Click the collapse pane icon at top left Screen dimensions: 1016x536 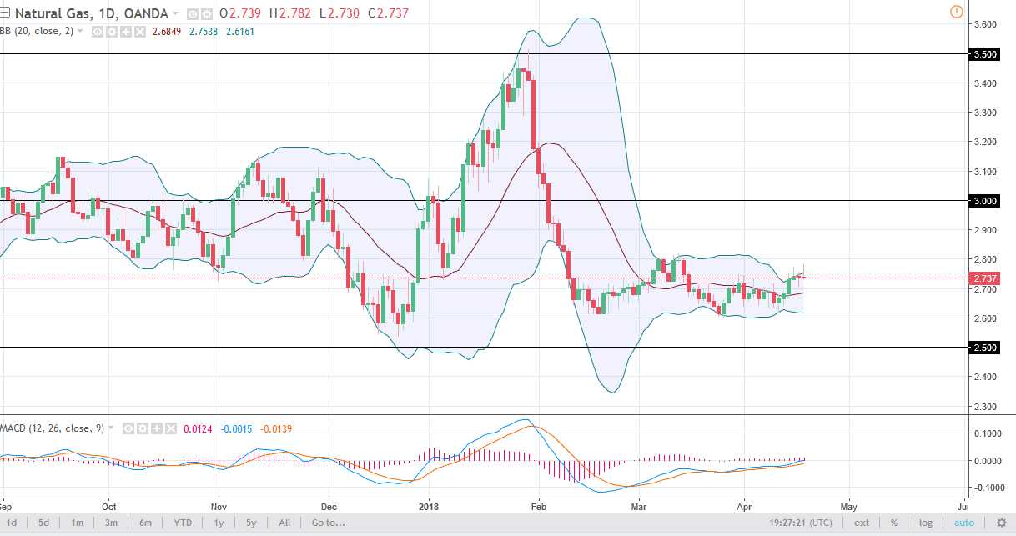tap(4, 13)
